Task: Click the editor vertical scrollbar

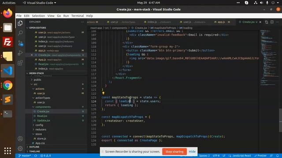Action: coord(281,120)
